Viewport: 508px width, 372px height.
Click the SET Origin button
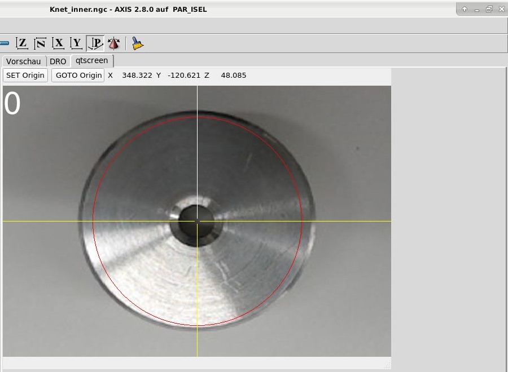(x=25, y=76)
